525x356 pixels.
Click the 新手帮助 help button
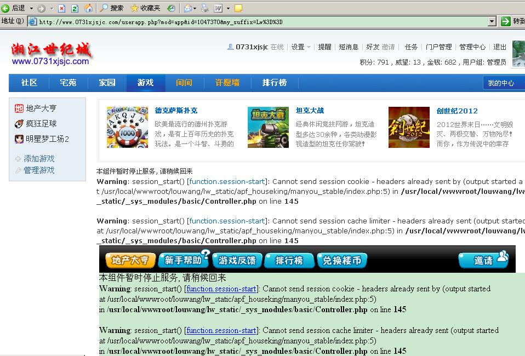pos(183,260)
